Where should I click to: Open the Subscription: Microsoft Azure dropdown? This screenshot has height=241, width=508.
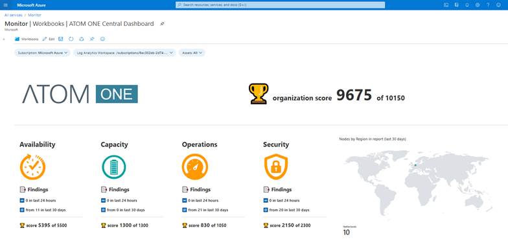[43, 52]
